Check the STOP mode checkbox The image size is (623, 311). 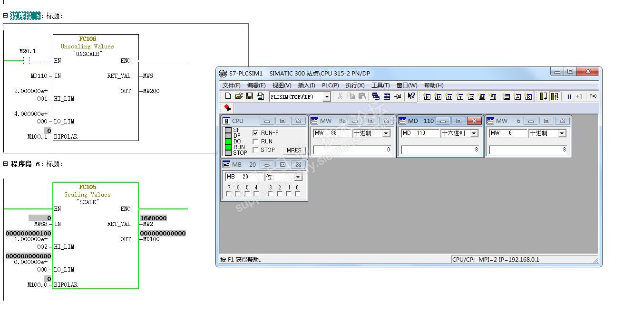click(256, 150)
